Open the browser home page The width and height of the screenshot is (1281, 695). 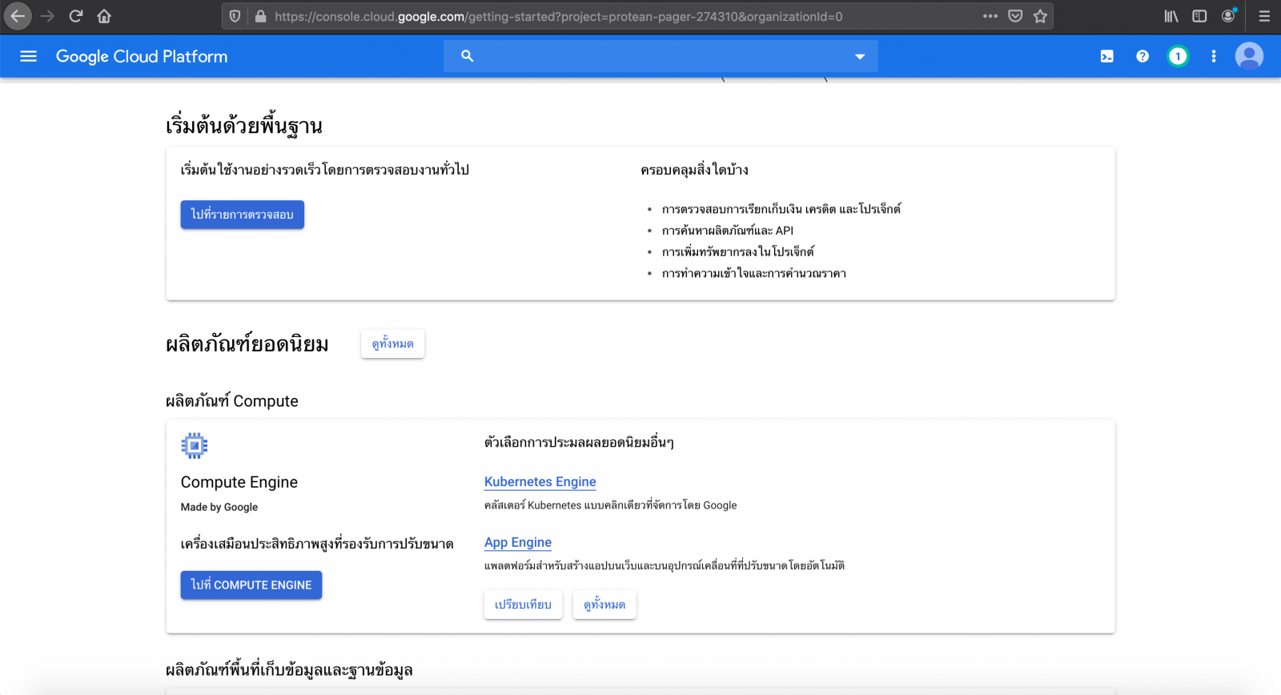tap(104, 16)
